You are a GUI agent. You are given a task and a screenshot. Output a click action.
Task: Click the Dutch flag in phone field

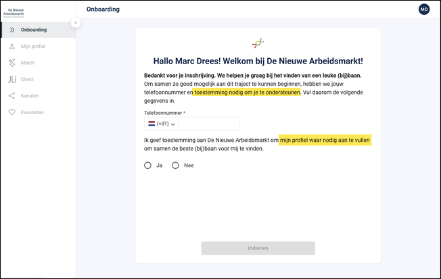tap(152, 124)
